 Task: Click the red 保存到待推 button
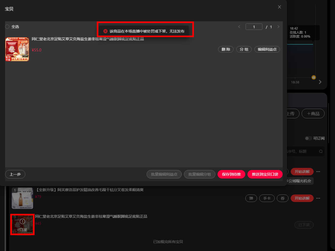point(231,174)
